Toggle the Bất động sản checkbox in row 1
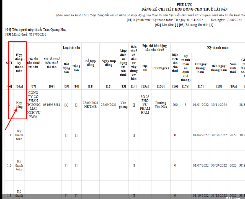The height and width of the screenshot is (199, 245). [x=66, y=105]
